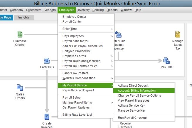Open the Company menu
192x128 pixels.
pos(16,10)
